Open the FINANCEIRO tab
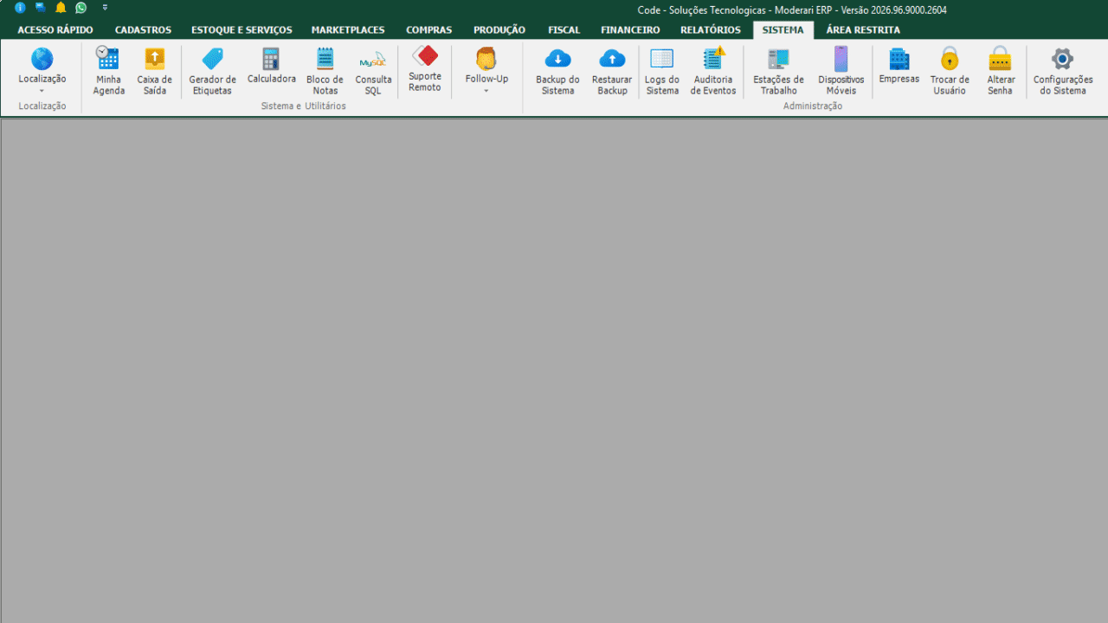The height and width of the screenshot is (623, 1108). click(630, 30)
